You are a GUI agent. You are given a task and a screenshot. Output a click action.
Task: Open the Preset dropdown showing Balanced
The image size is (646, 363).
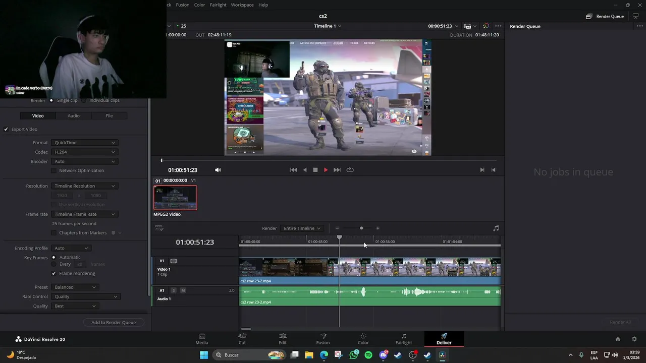tap(74, 287)
